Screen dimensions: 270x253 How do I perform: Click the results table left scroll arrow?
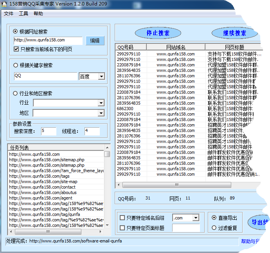119,185
